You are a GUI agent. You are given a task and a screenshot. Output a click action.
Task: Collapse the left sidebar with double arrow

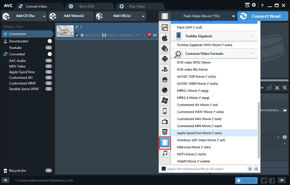(x=6, y=180)
